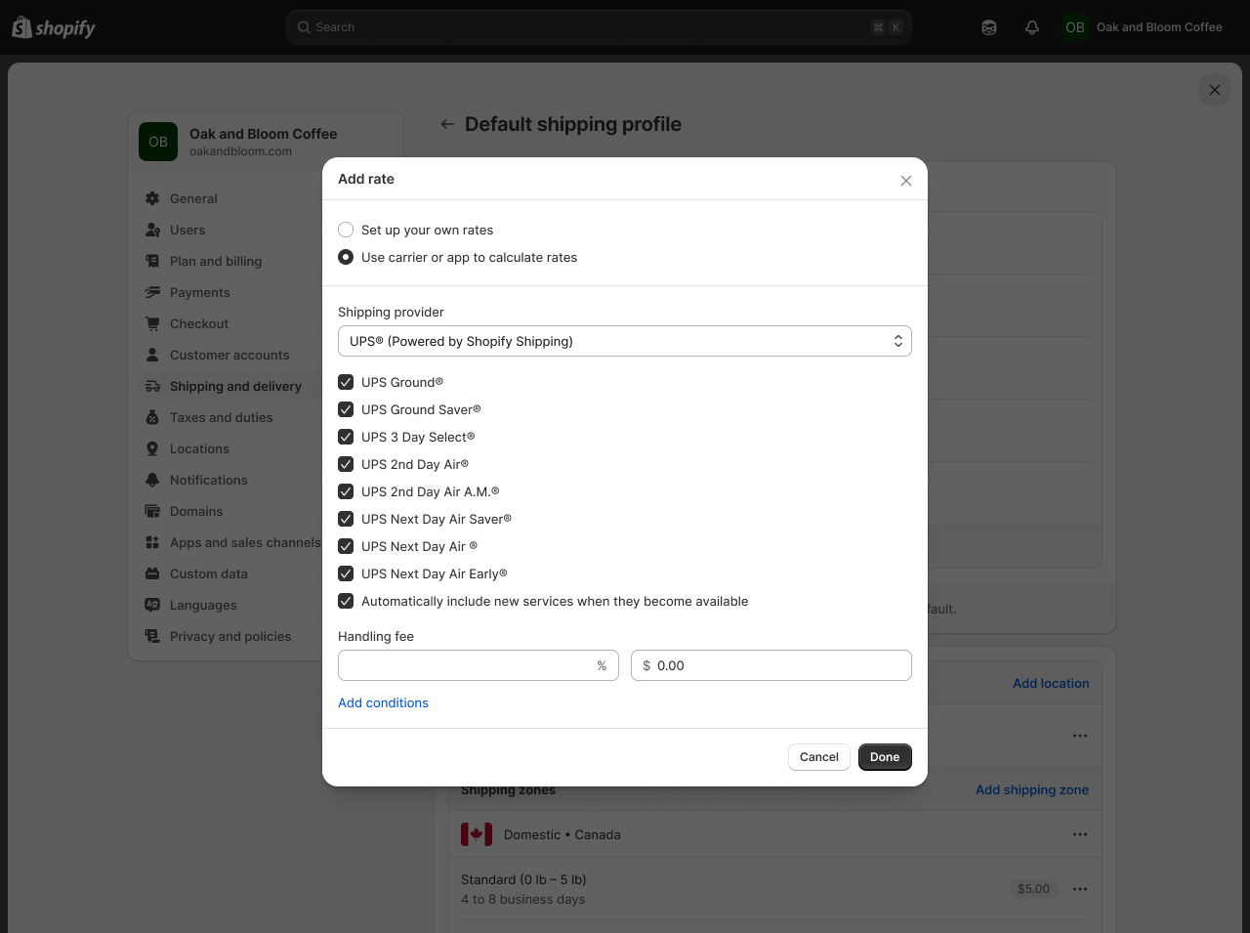Click the Done button
This screenshot has width=1250, height=933.
click(x=885, y=757)
